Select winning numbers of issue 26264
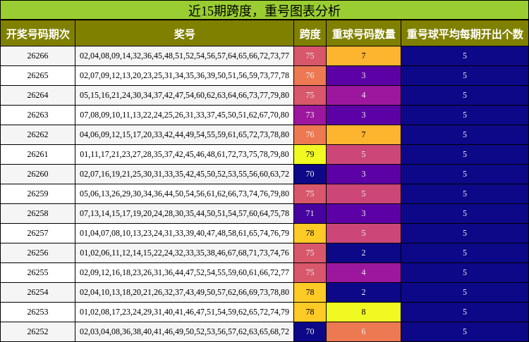The height and width of the screenshot is (342, 529). click(184, 95)
